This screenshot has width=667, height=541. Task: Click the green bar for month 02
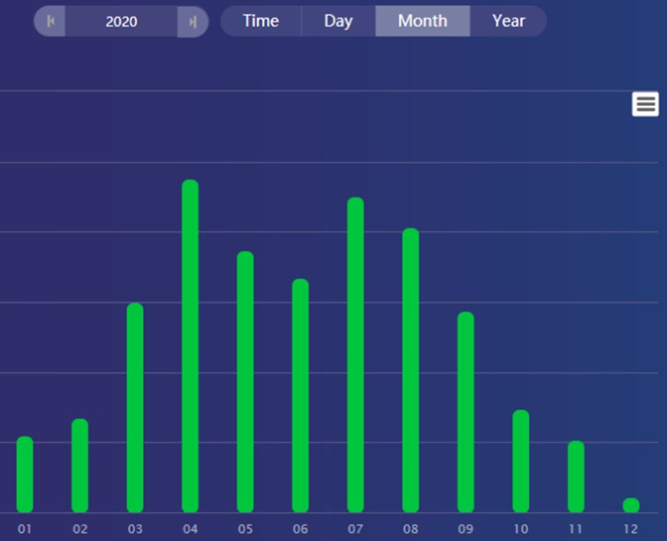(80, 466)
